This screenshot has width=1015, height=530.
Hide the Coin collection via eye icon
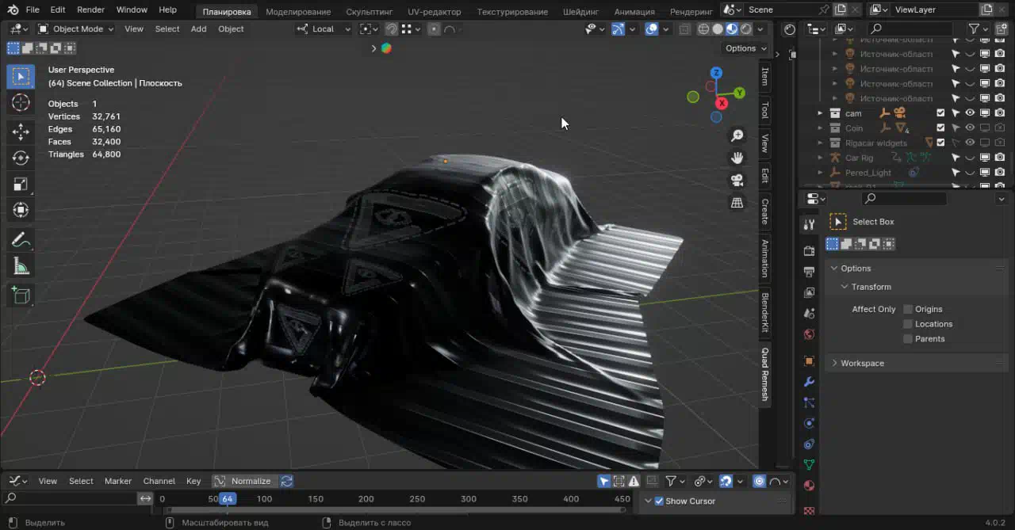[970, 128]
